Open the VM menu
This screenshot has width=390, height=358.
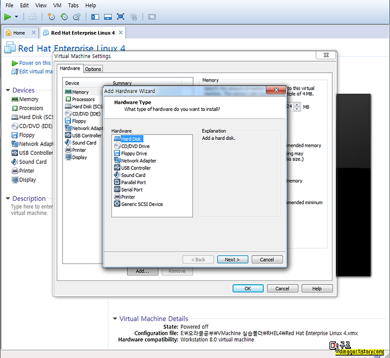57,5
